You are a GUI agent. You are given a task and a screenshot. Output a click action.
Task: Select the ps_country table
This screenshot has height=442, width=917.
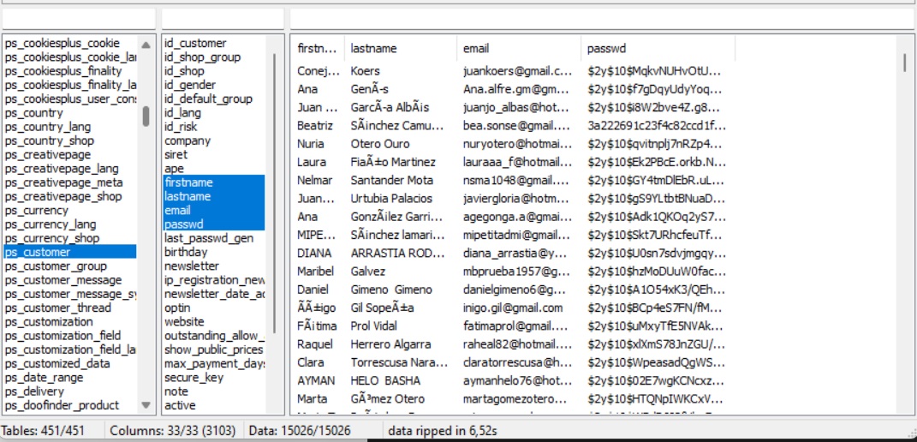(69, 112)
